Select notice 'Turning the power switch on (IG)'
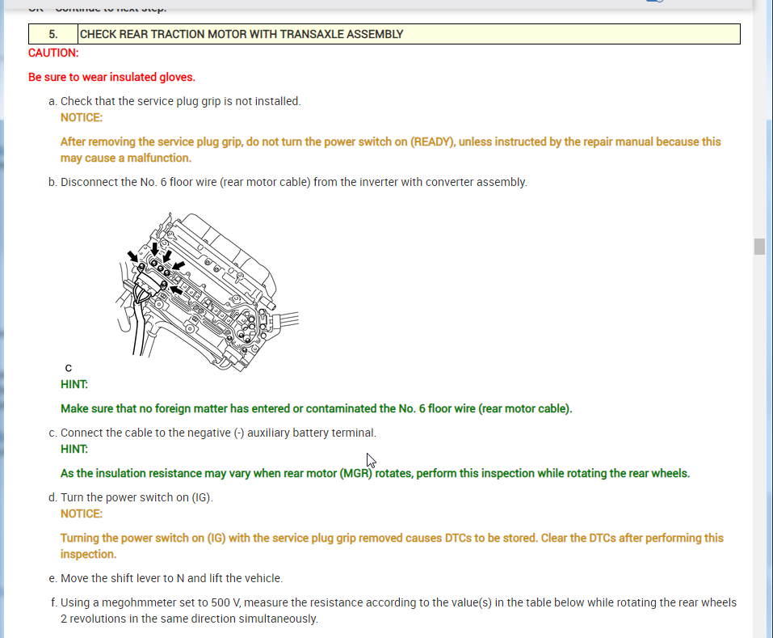 [392, 546]
